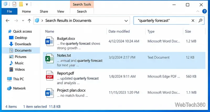Click the 1.2 MB size cell

point(191,41)
